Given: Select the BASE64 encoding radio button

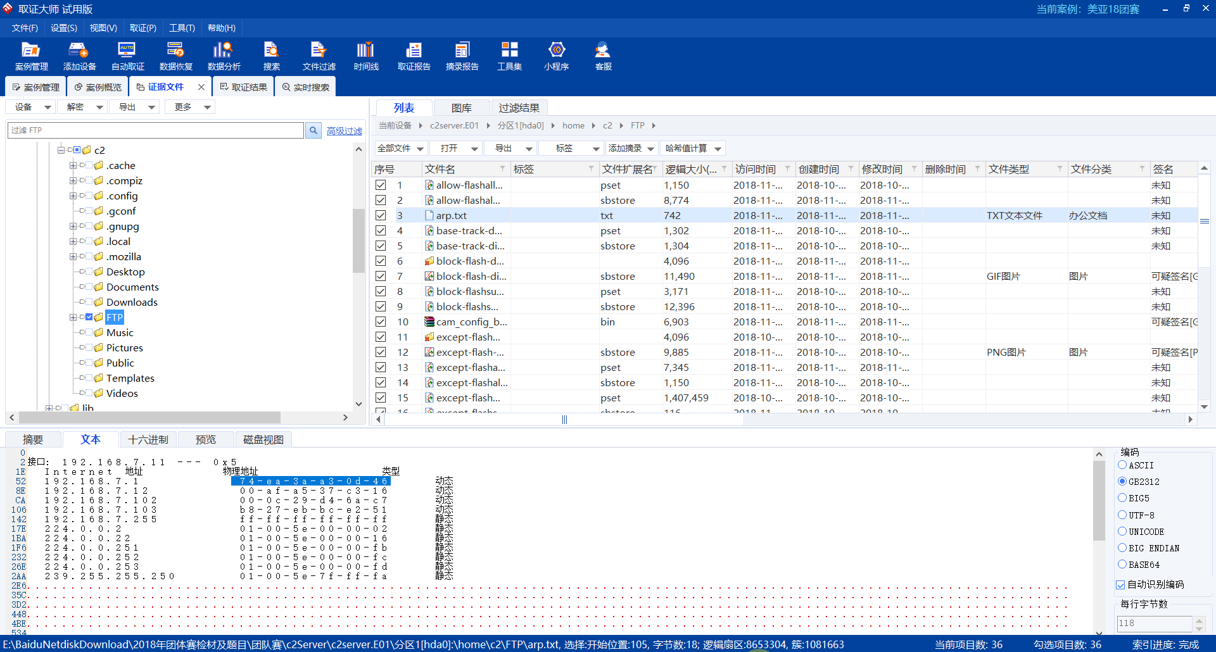Looking at the screenshot, I should pos(1122,564).
